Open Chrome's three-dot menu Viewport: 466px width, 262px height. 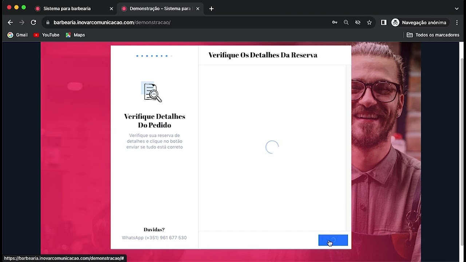(457, 23)
